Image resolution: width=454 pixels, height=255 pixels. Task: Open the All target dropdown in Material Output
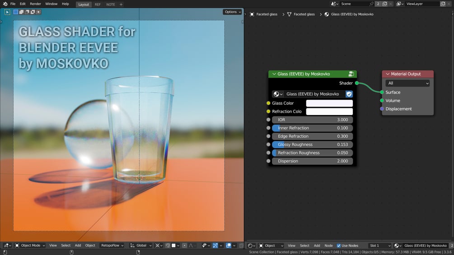click(407, 83)
